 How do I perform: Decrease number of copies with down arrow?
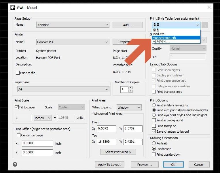pos(131,91)
